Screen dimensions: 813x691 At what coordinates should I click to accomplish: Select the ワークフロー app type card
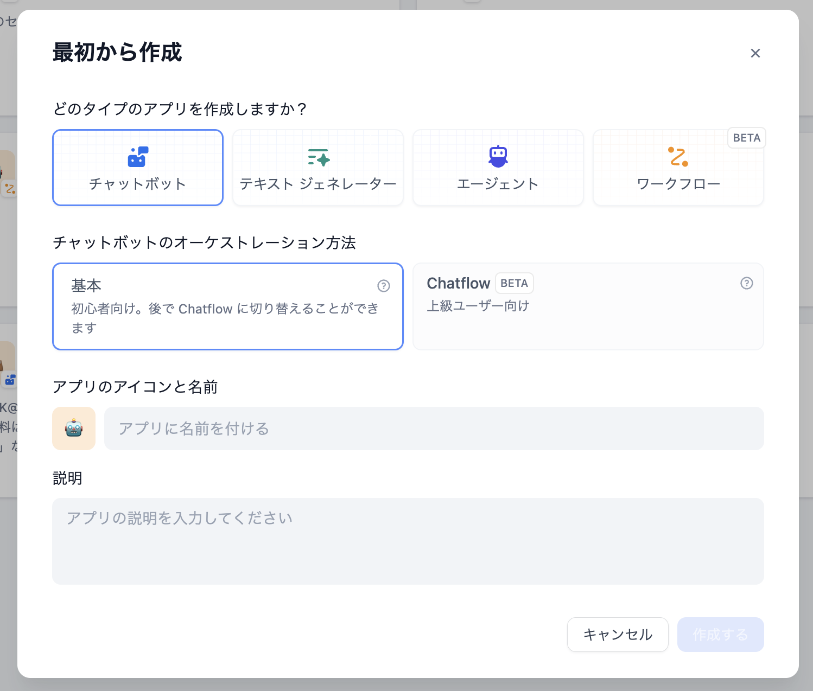coord(678,168)
